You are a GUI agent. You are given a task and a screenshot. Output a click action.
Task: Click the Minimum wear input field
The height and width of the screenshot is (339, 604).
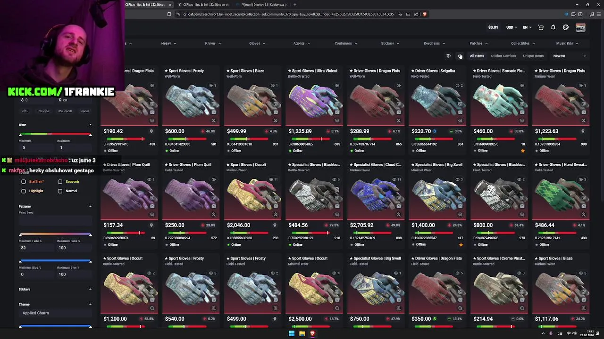(36, 148)
